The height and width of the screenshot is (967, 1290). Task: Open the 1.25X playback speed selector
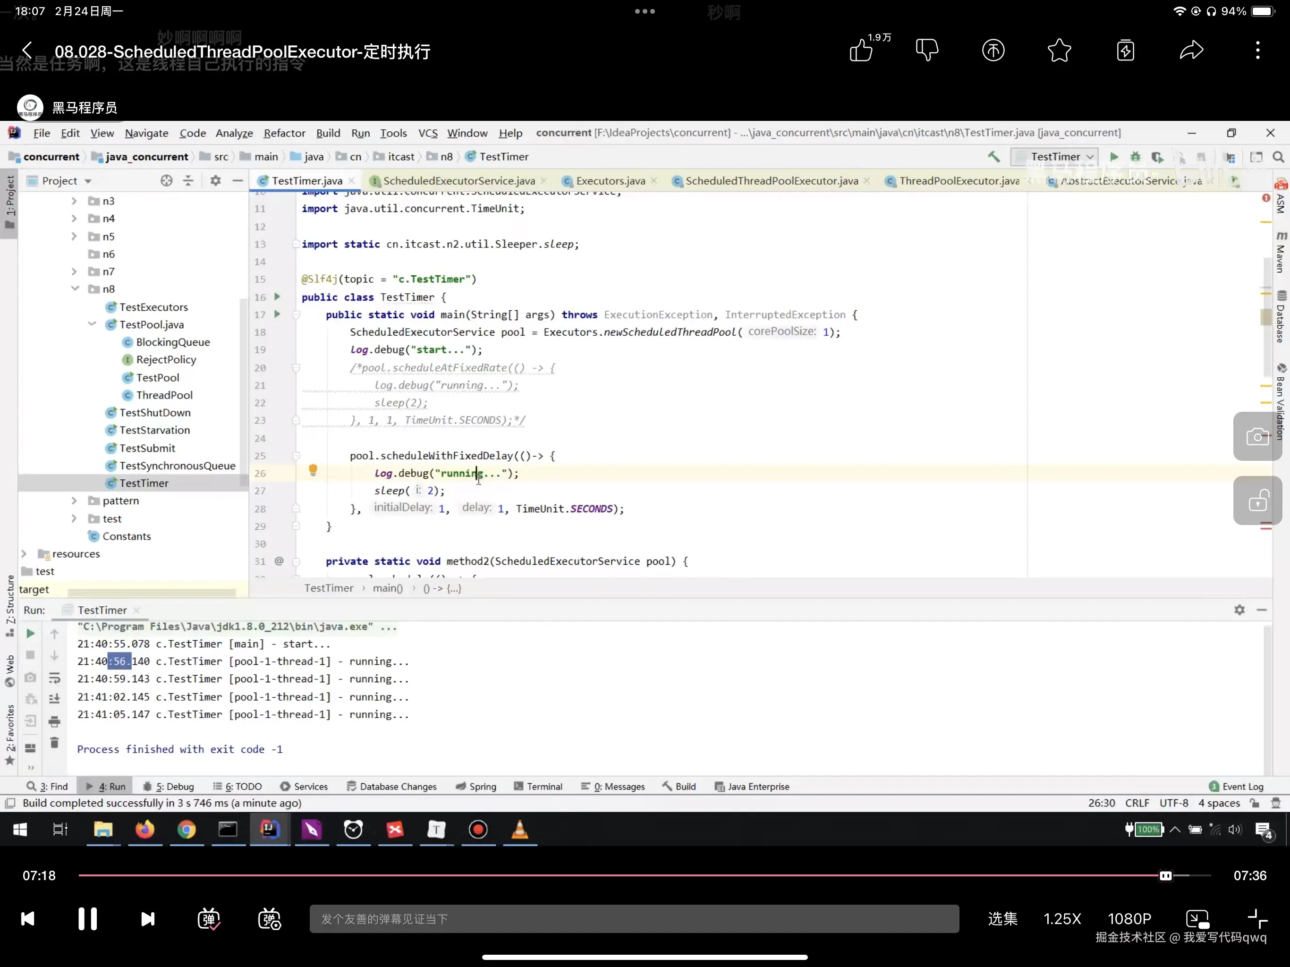click(x=1061, y=919)
